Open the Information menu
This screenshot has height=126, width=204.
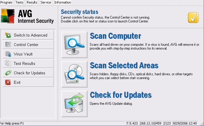(63, 2)
